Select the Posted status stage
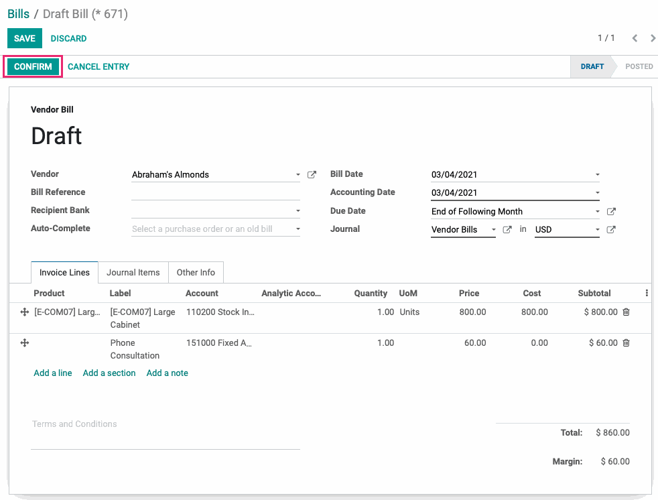This screenshot has width=658, height=500. [639, 66]
